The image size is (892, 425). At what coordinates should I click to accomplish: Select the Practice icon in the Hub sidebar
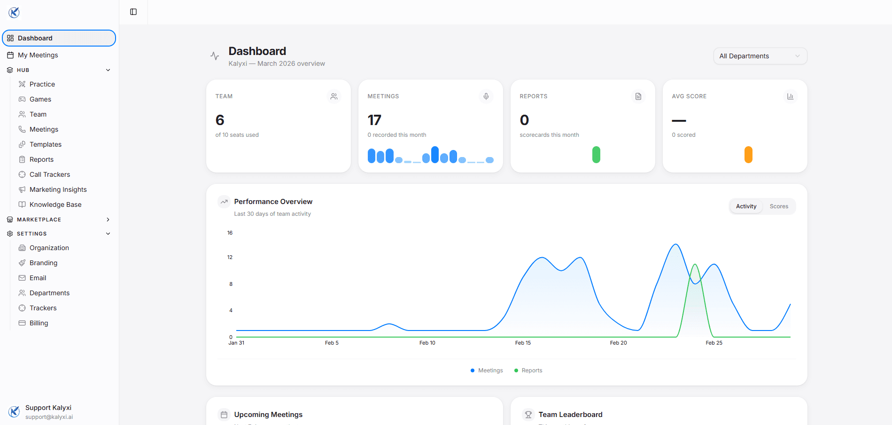tap(22, 84)
